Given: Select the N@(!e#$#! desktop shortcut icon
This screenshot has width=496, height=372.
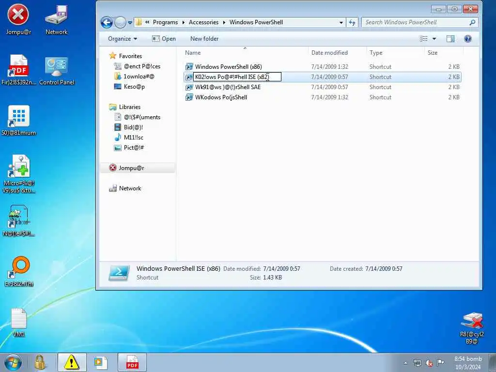Looking at the screenshot, I should click(19, 221).
